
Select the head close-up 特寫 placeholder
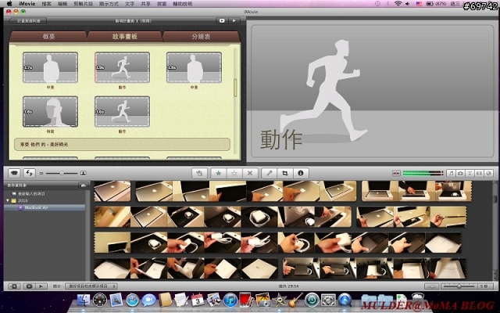tap(50, 111)
